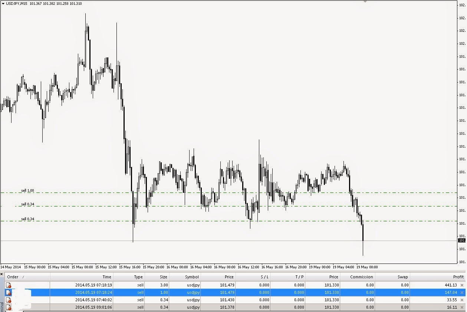Close the order with 147.04 profit
467x312 pixels.
pos(462,292)
